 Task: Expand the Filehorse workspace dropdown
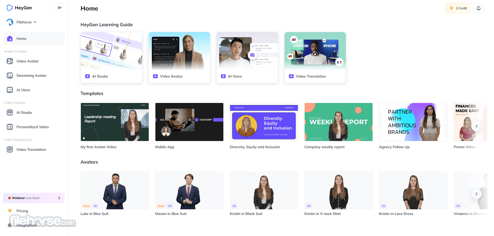tap(35, 22)
